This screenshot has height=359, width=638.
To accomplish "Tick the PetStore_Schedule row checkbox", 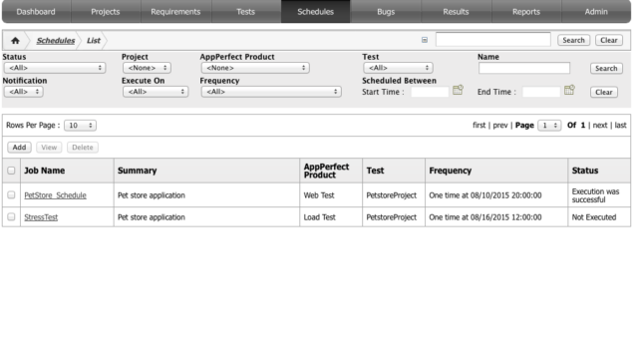I will point(11,195).
